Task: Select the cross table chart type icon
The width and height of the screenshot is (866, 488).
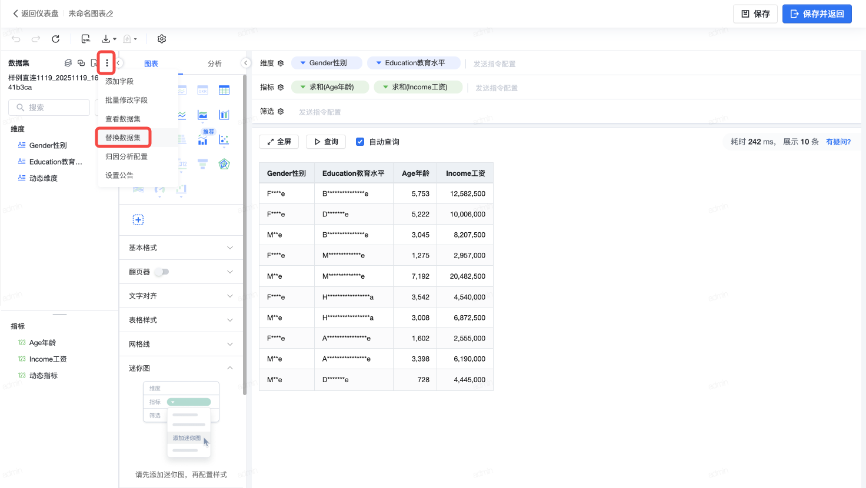Action: click(224, 90)
